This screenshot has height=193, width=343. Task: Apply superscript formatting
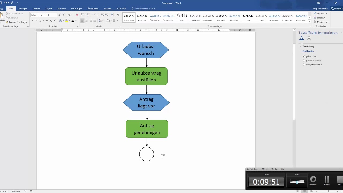click(x=55, y=21)
